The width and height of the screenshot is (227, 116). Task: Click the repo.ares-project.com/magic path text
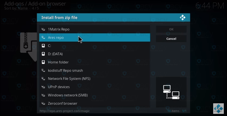[x=65, y=111]
